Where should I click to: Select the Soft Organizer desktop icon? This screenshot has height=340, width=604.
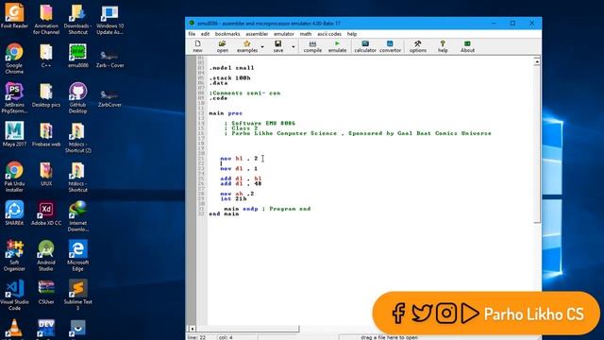[14, 255]
